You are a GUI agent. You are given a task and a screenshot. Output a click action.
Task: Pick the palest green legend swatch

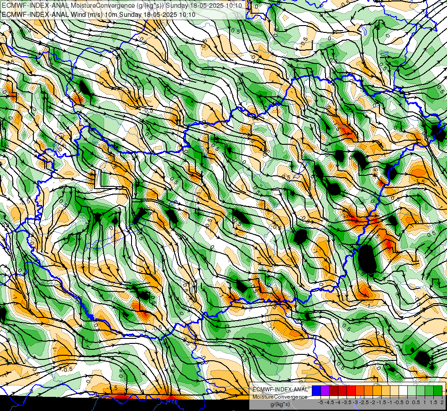tap(412, 390)
